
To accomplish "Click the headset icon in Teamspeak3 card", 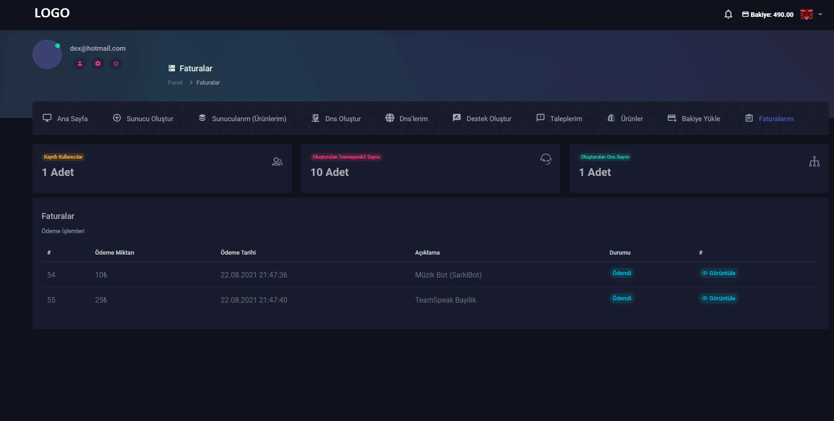I will 546,159.
